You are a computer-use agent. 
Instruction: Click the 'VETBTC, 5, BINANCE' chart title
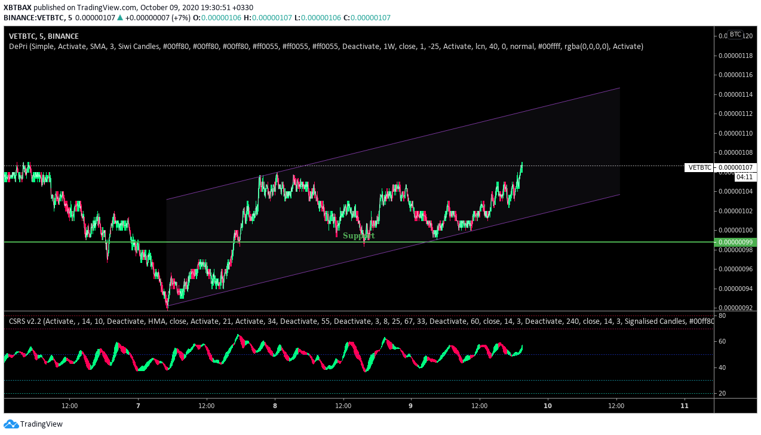pos(44,36)
